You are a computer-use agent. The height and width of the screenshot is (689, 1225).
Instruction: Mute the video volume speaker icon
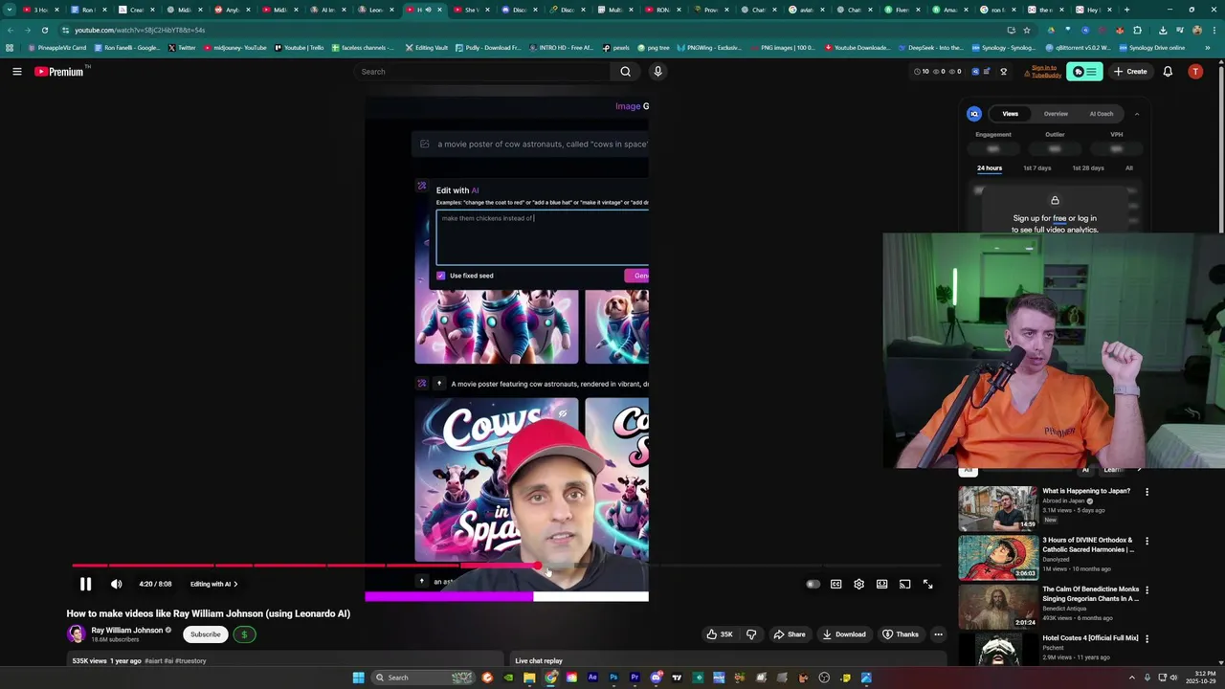[x=116, y=584]
